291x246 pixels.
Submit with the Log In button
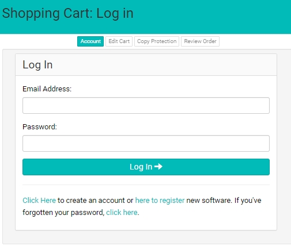146,167
